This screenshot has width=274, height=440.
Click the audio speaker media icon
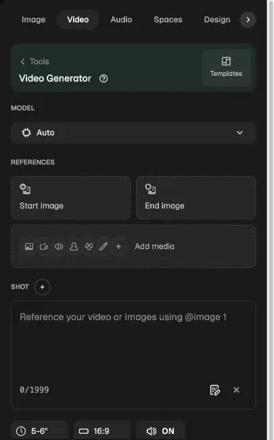click(x=59, y=246)
